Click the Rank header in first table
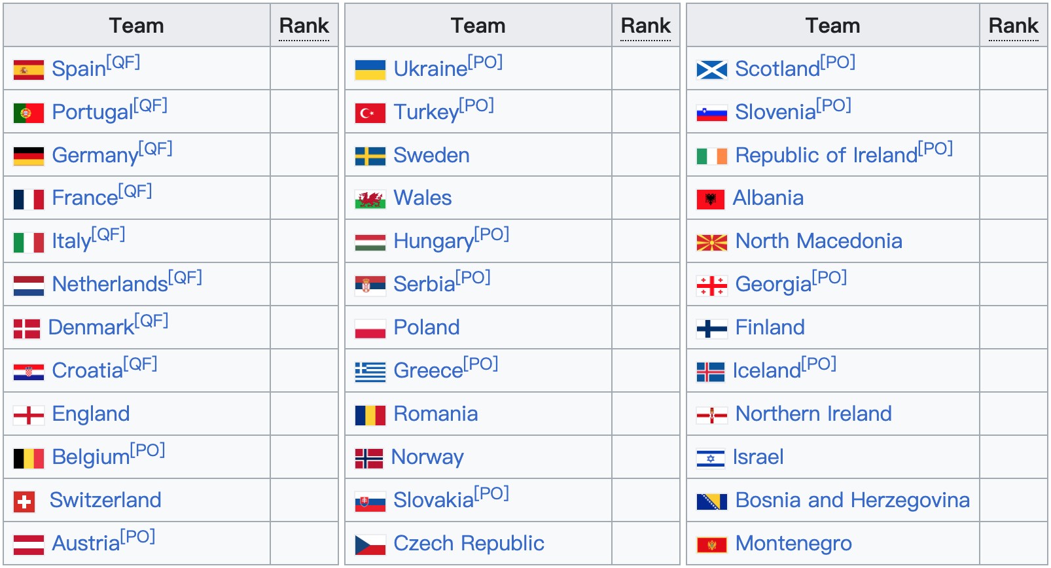 click(304, 26)
